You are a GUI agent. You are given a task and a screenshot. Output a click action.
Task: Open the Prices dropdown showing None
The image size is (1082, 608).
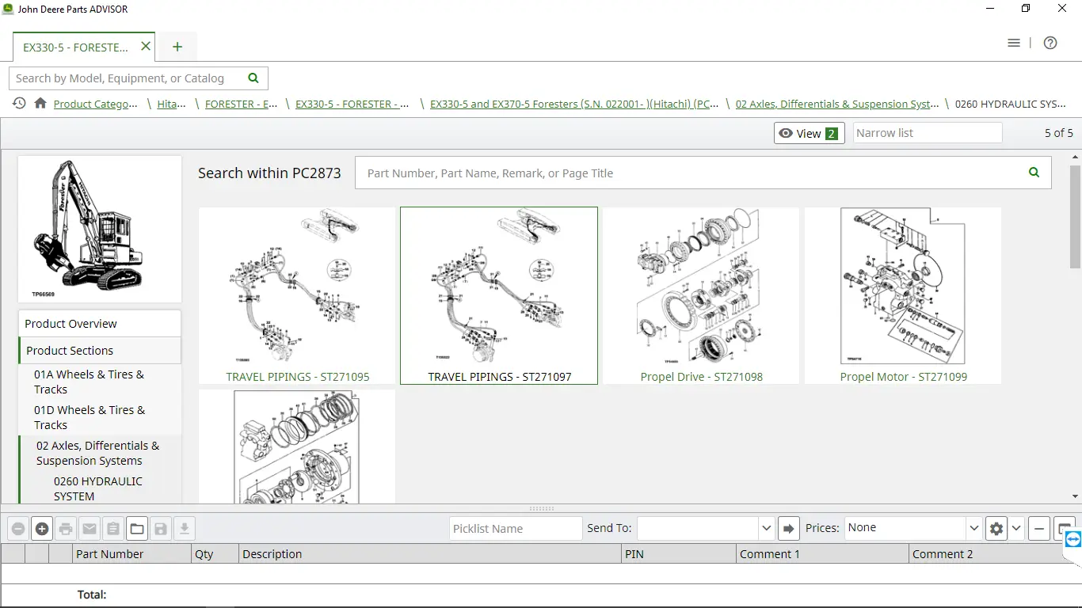[x=911, y=527]
